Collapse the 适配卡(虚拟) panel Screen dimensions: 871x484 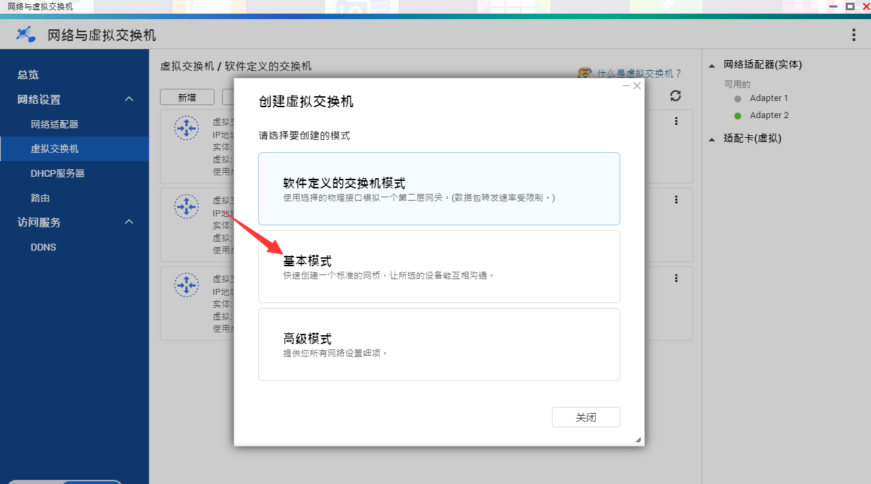(x=712, y=139)
